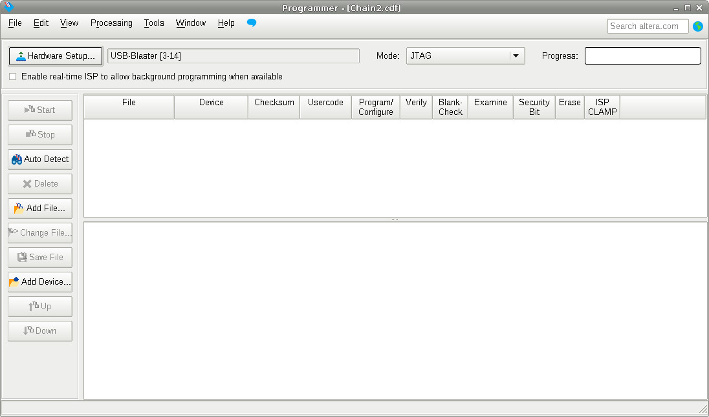Viewport: 709px width, 417px height.
Task: Select the Program/Configure column header
Action: pyautogui.click(x=376, y=107)
